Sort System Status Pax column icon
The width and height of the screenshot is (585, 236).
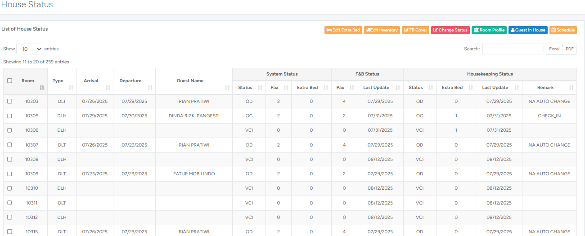pyautogui.click(x=286, y=88)
